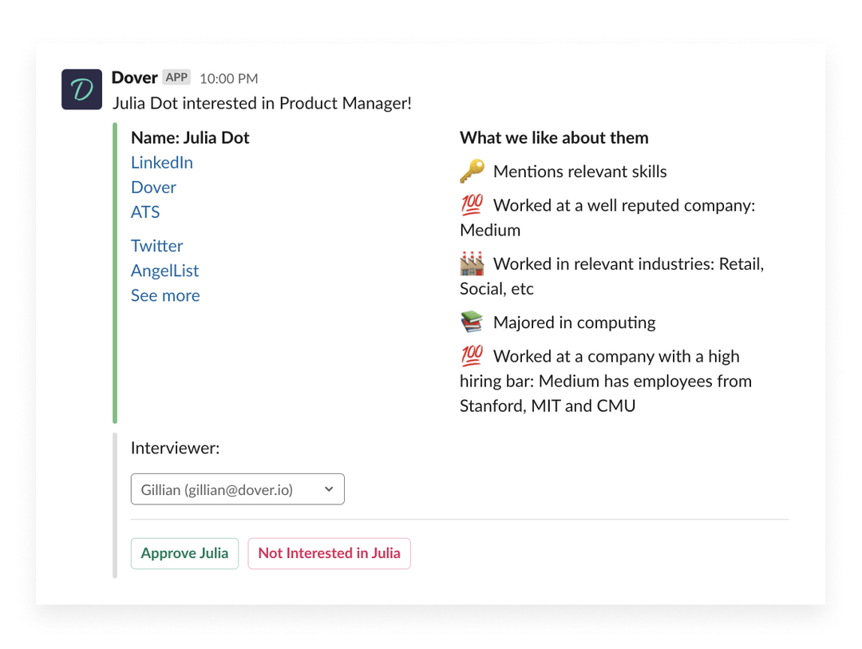
Task: Click the 10:00 PM message timestamp
Action: tap(228, 78)
